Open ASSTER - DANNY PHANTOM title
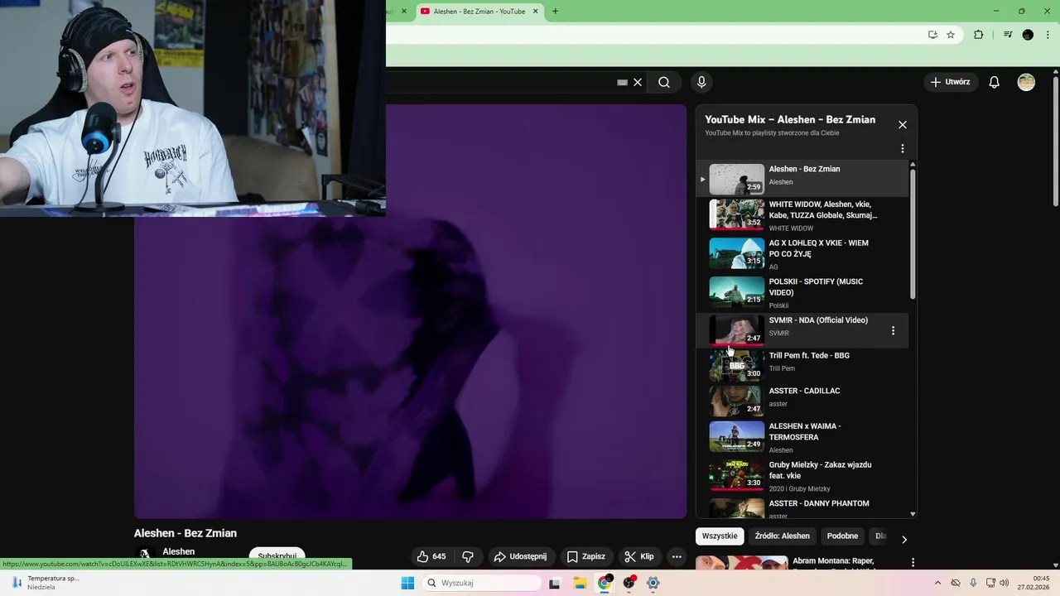The width and height of the screenshot is (1060, 596). [819, 503]
